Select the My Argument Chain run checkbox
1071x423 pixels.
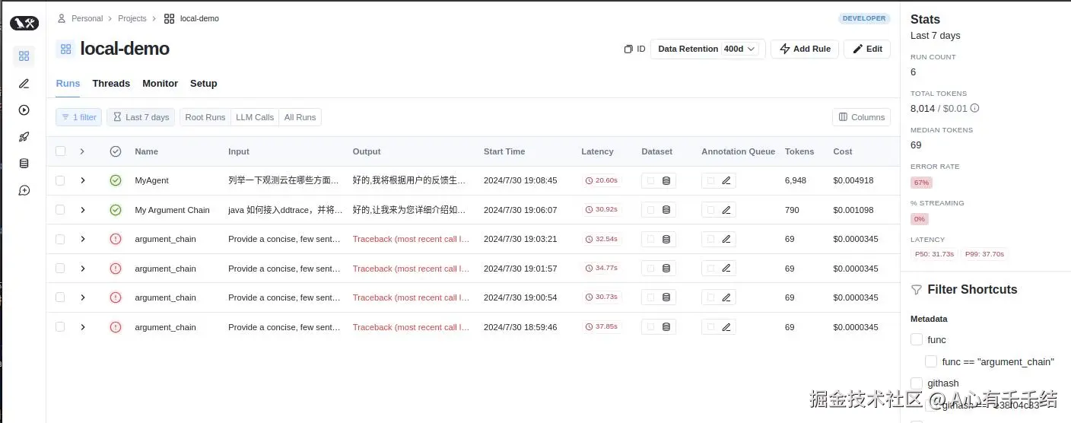(x=60, y=210)
